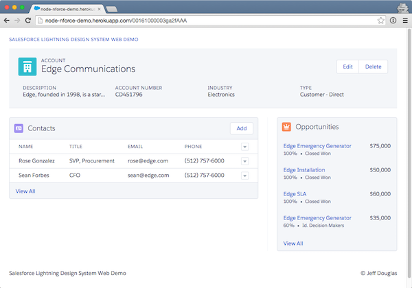Click the page icon in address bar

(x=40, y=21)
